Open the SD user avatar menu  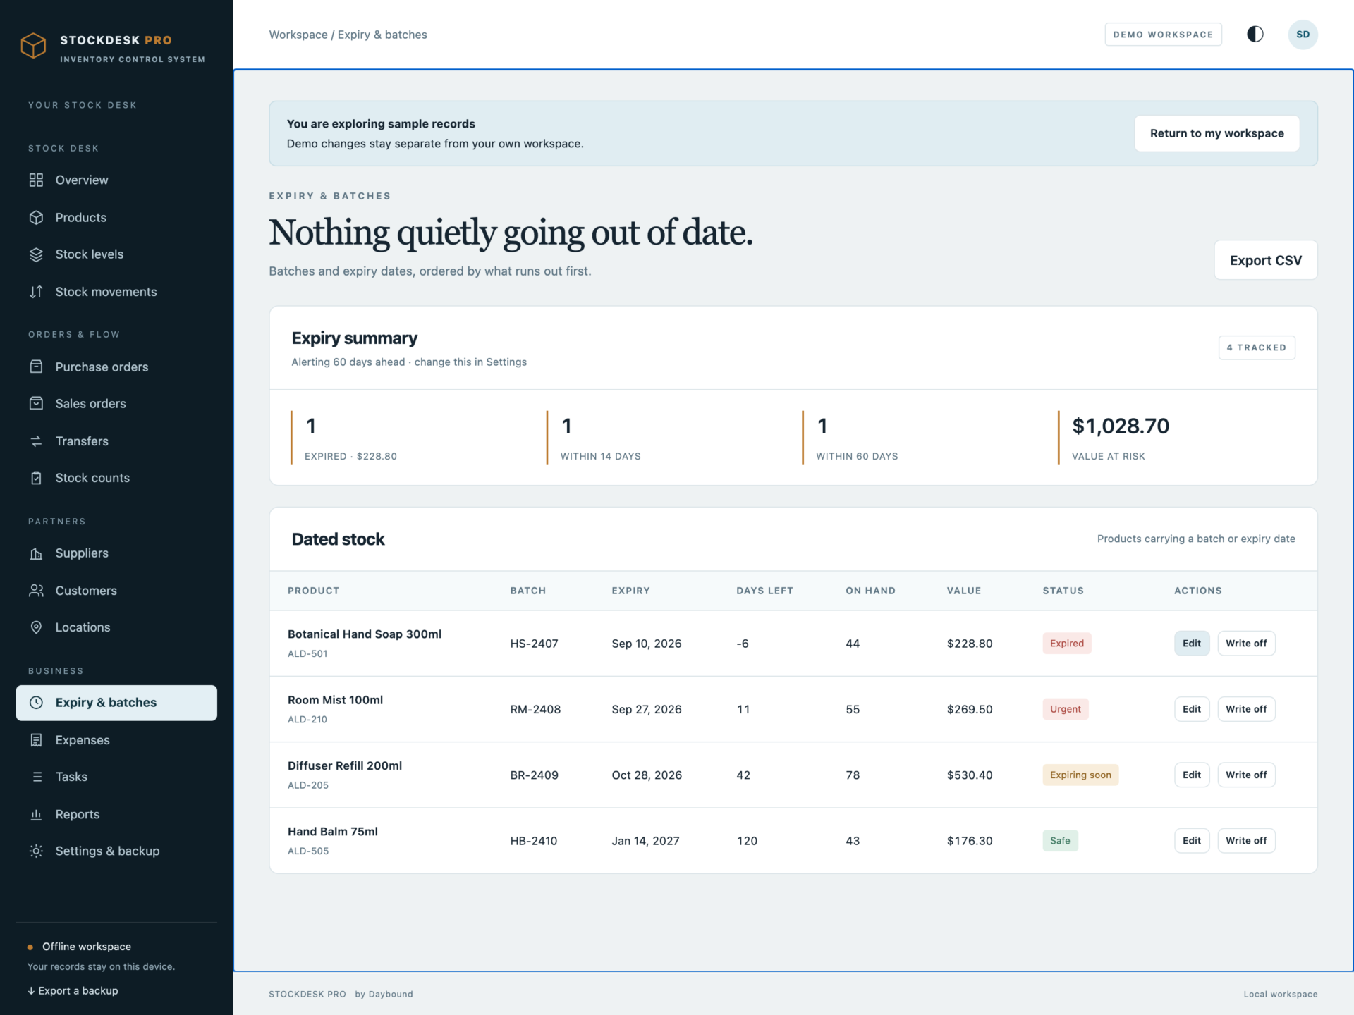pyautogui.click(x=1303, y=35)
